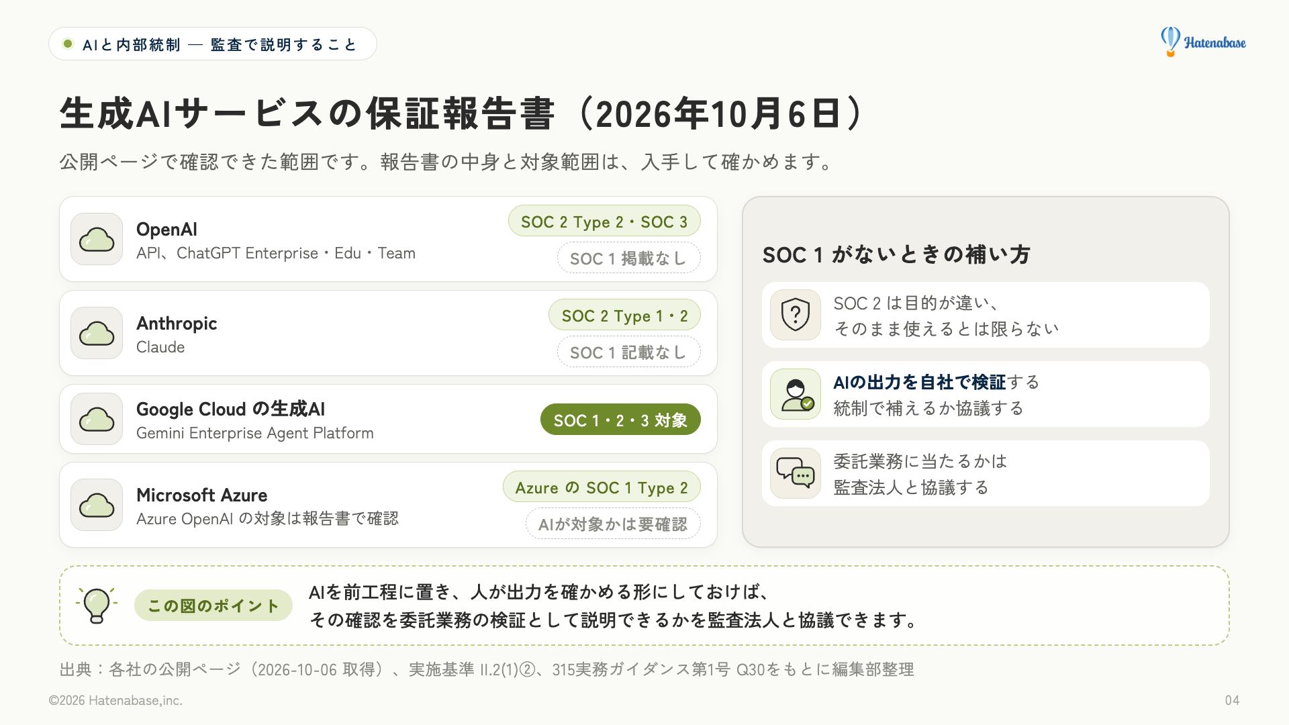Click '監査法人と協議する' text
This screenshot has height=725, width=1289.
911,487
